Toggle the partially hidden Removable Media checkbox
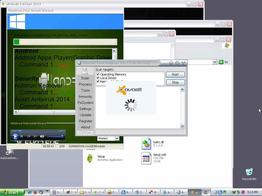262x196 pixels. (x=98, y=81)
